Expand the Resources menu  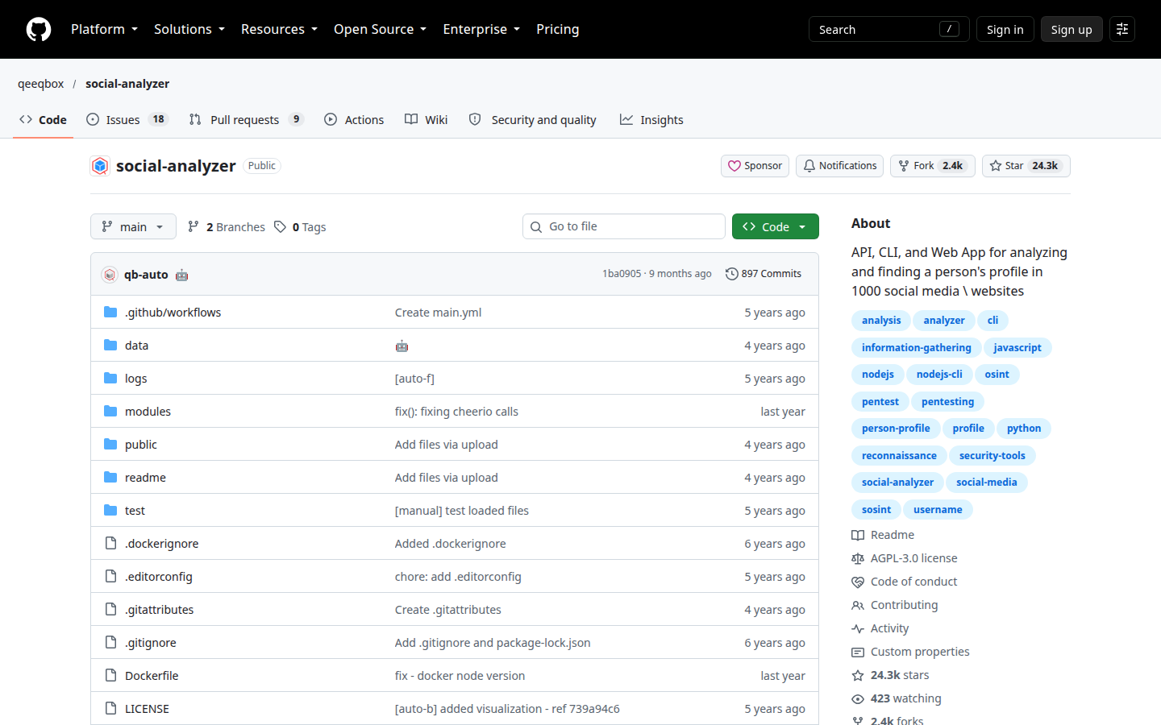(x=279, y=29)
